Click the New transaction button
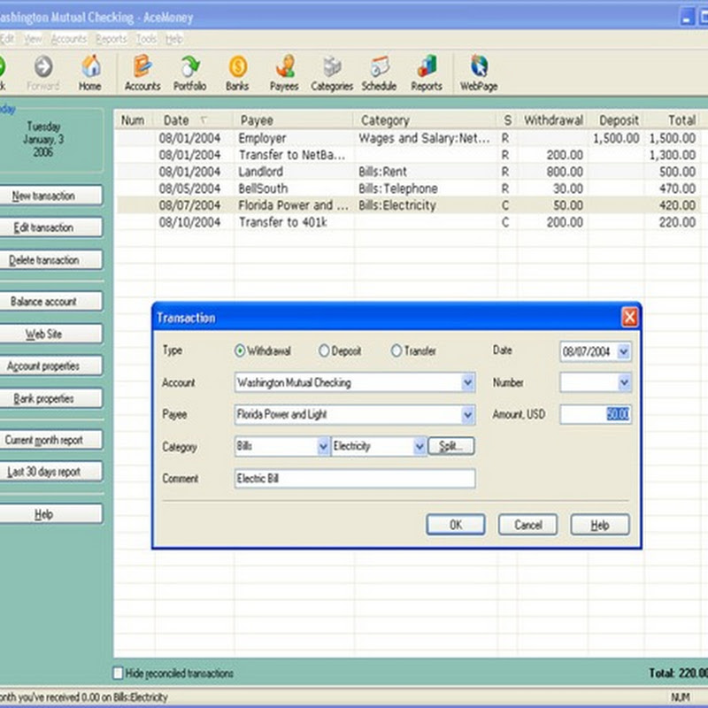 50,196
